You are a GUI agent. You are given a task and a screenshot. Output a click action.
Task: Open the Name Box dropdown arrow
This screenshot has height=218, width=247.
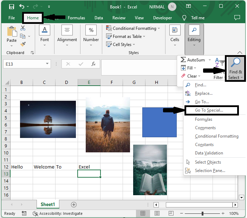click(47, 64)
